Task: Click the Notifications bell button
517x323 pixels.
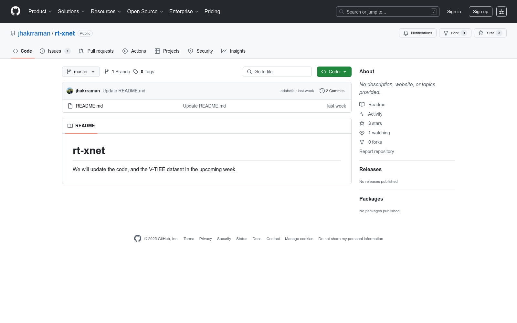Action: click(418, 33)
